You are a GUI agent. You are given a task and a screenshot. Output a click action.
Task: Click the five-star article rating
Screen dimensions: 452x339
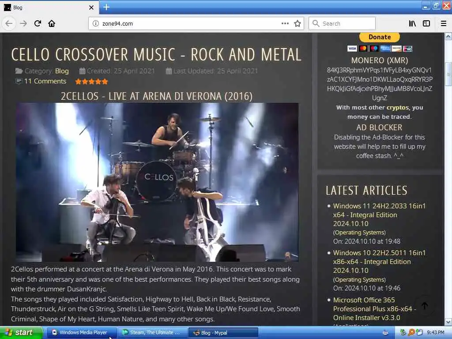click(92, 82)
